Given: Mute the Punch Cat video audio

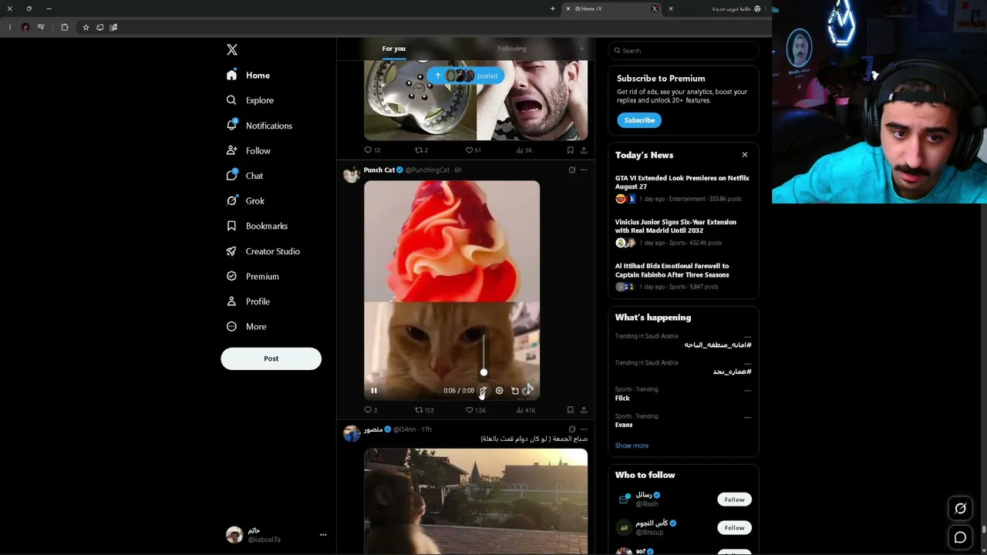Looking at the screenshot, I should pyautogui.click(x=483, y=391).
